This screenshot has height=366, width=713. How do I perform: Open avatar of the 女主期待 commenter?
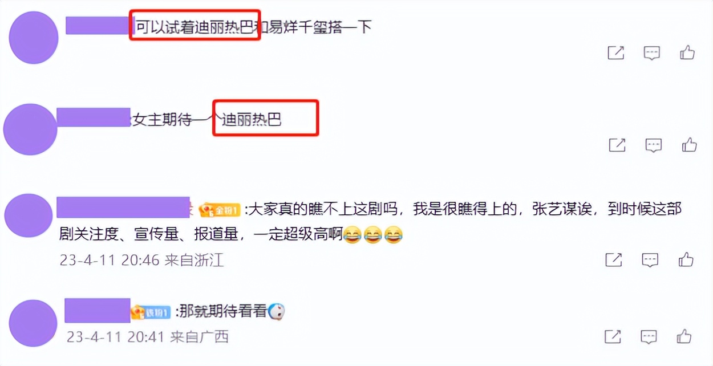pos(30,129)
